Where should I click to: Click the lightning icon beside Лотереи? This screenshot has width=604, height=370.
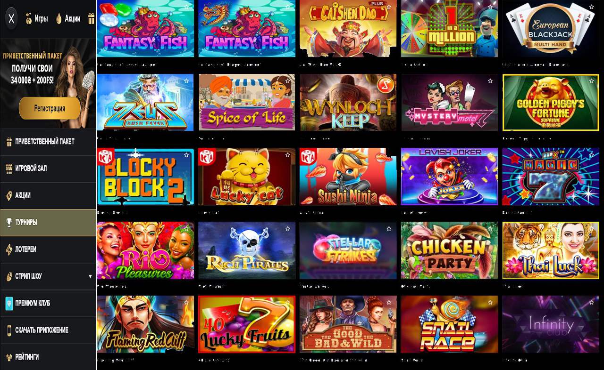click(x=9, y=249)
